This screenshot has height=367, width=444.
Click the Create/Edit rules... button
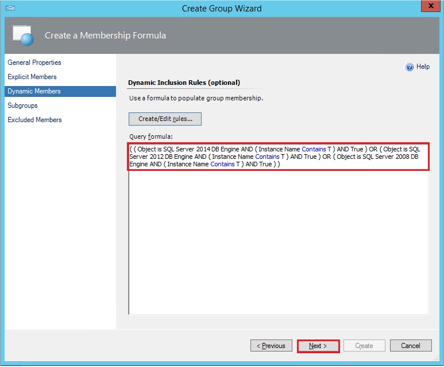(x=165, y=119)
